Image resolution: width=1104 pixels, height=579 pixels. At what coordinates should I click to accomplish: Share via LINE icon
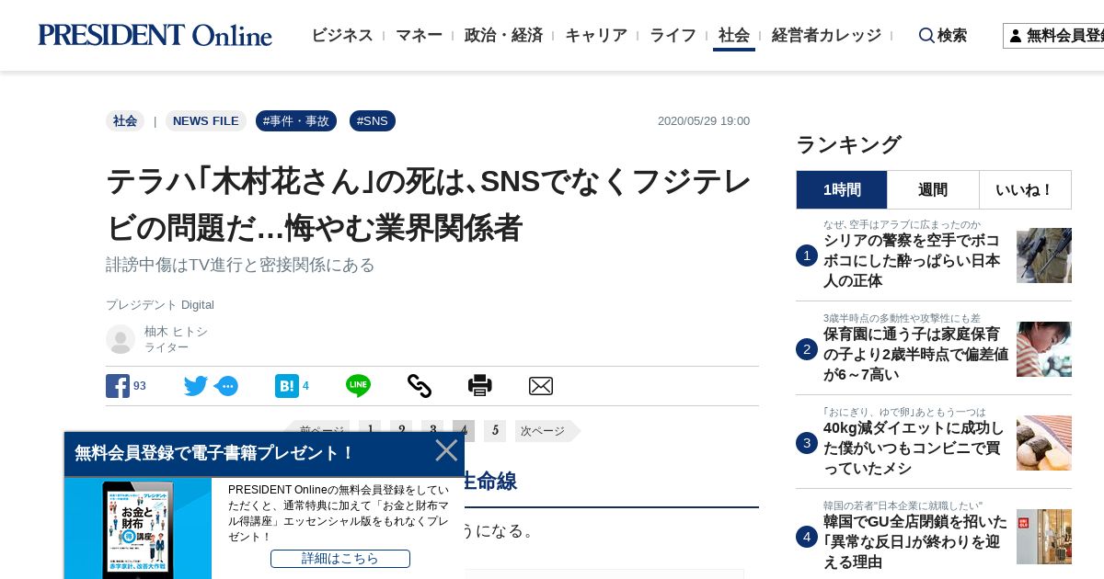pyautogui.click(x=358, y=386)
